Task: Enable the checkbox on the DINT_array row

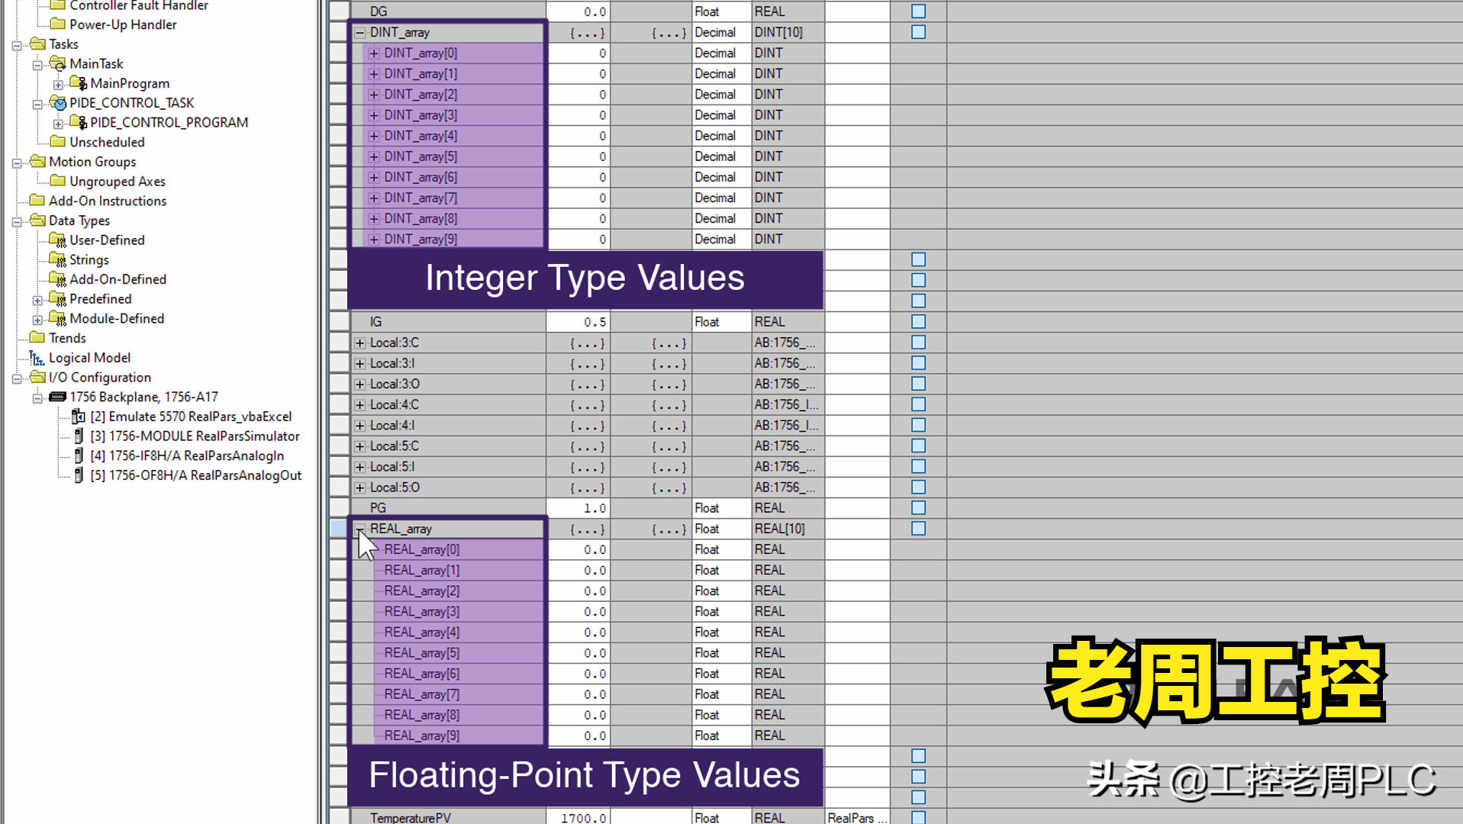Action: [917, 32]
